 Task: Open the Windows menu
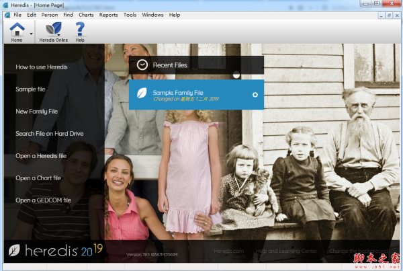pos(152,15)
